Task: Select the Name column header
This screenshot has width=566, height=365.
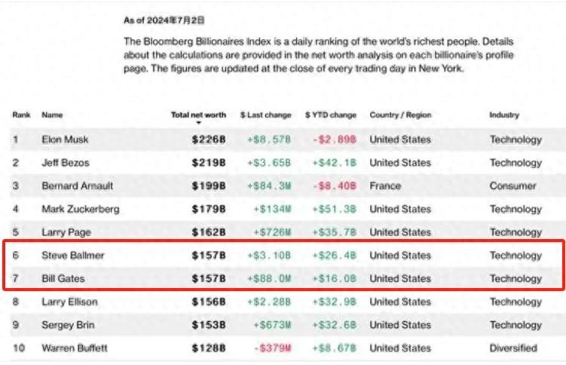Action: click(x=52, y=115)
